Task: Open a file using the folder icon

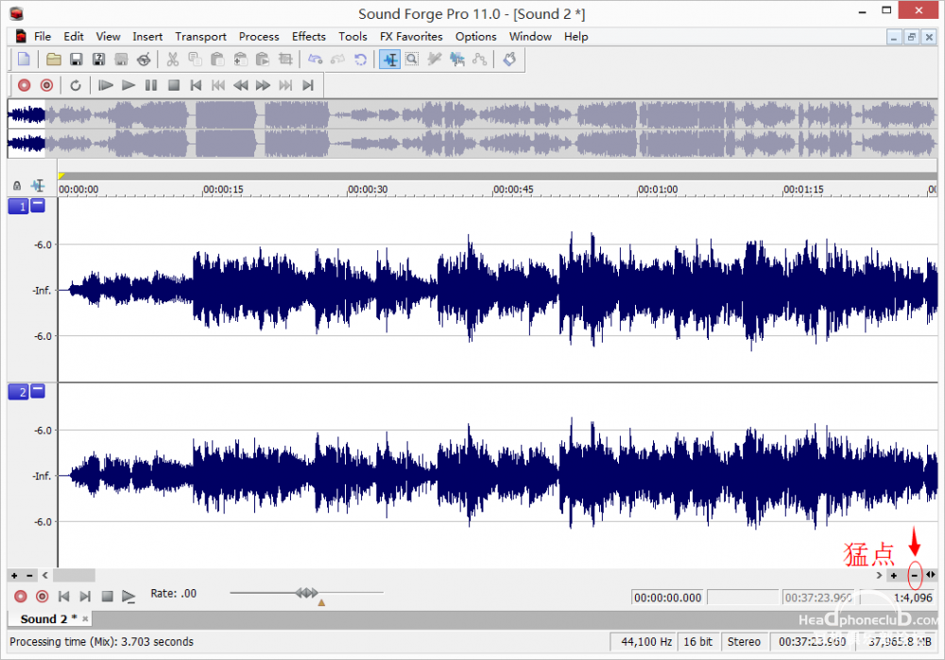Action: 54,59
